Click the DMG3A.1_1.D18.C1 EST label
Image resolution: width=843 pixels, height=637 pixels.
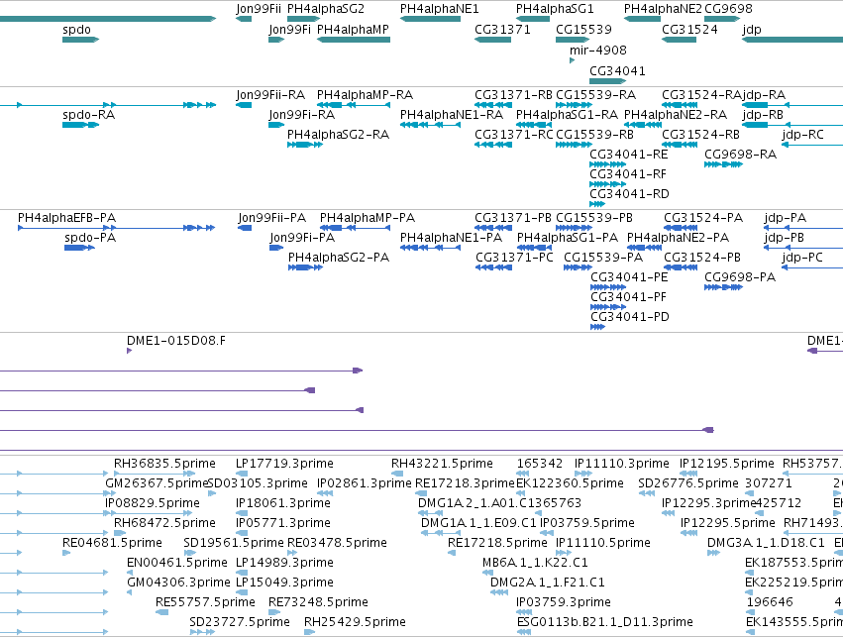point(766,543)
